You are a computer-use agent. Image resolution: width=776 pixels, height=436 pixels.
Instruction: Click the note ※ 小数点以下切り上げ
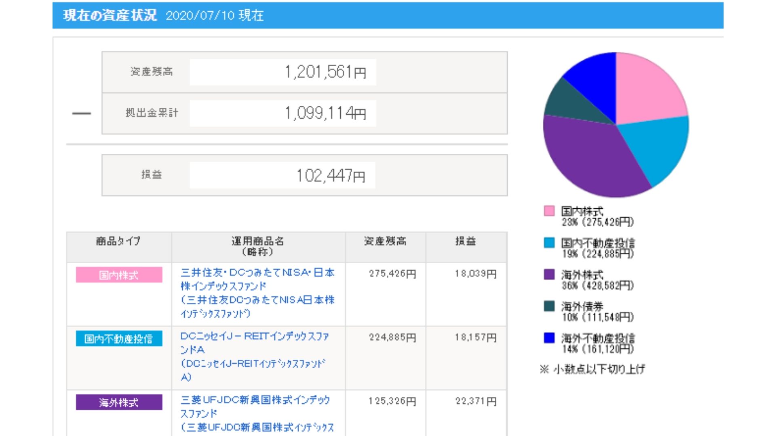(593, 369)
